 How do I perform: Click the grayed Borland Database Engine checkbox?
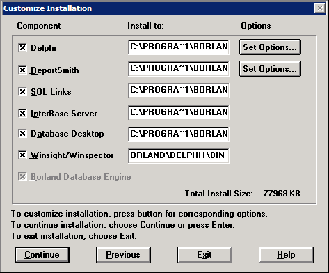[x=22, y=177]
